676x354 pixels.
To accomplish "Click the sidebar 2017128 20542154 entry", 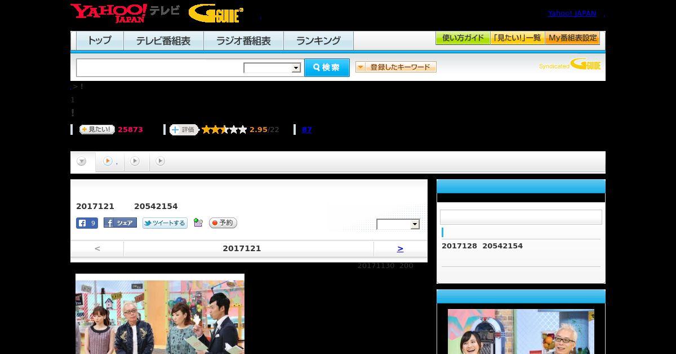I will (x=482, y=246).
